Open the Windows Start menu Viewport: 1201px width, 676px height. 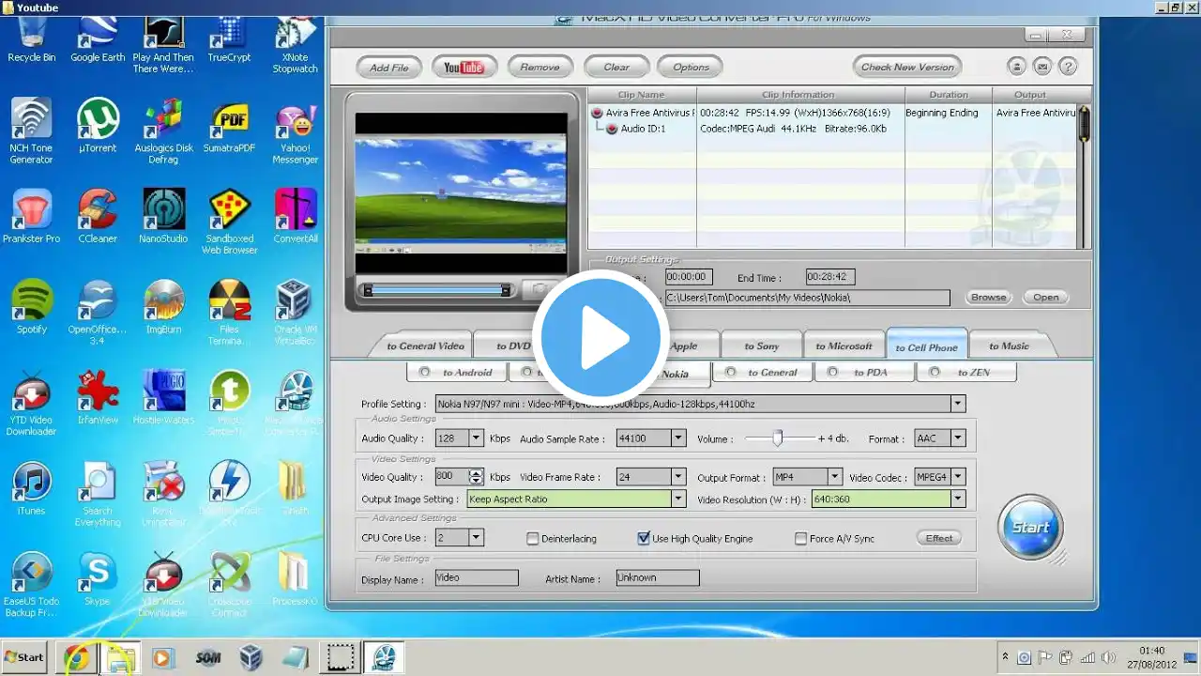[x=25, y=657]
